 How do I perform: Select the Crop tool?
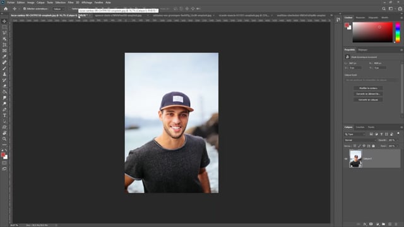(x=4, y=45)
